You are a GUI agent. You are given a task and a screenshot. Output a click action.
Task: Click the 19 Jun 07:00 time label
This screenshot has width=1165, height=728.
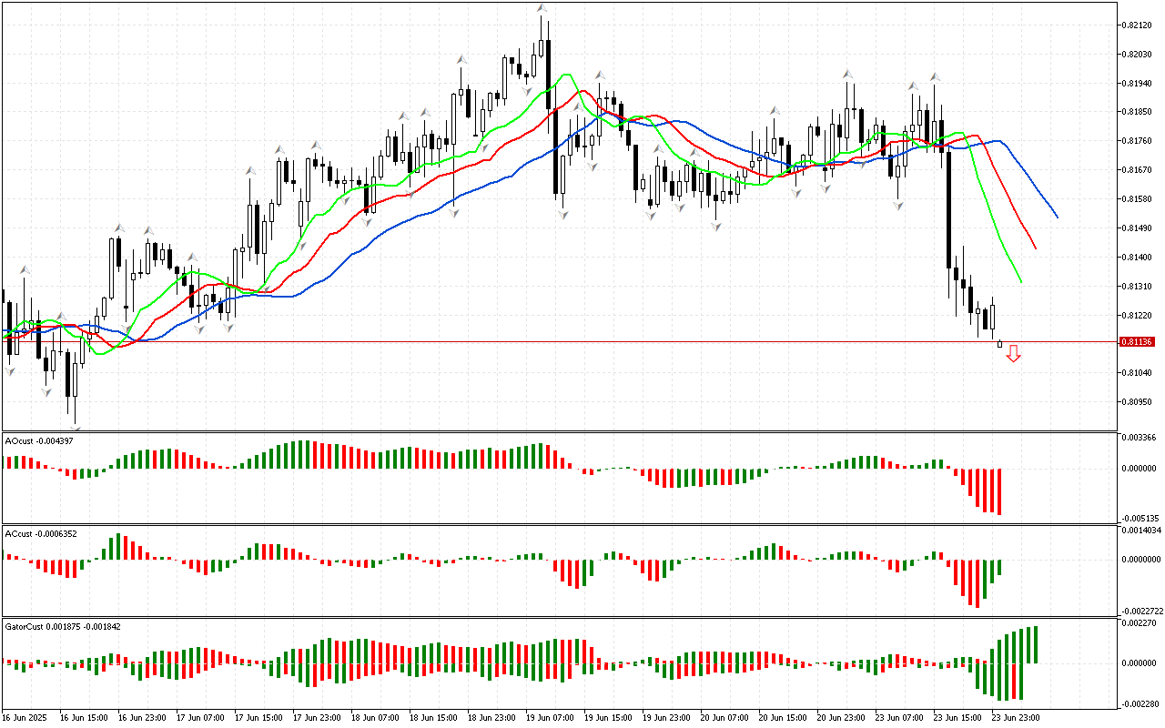point(552,717)
